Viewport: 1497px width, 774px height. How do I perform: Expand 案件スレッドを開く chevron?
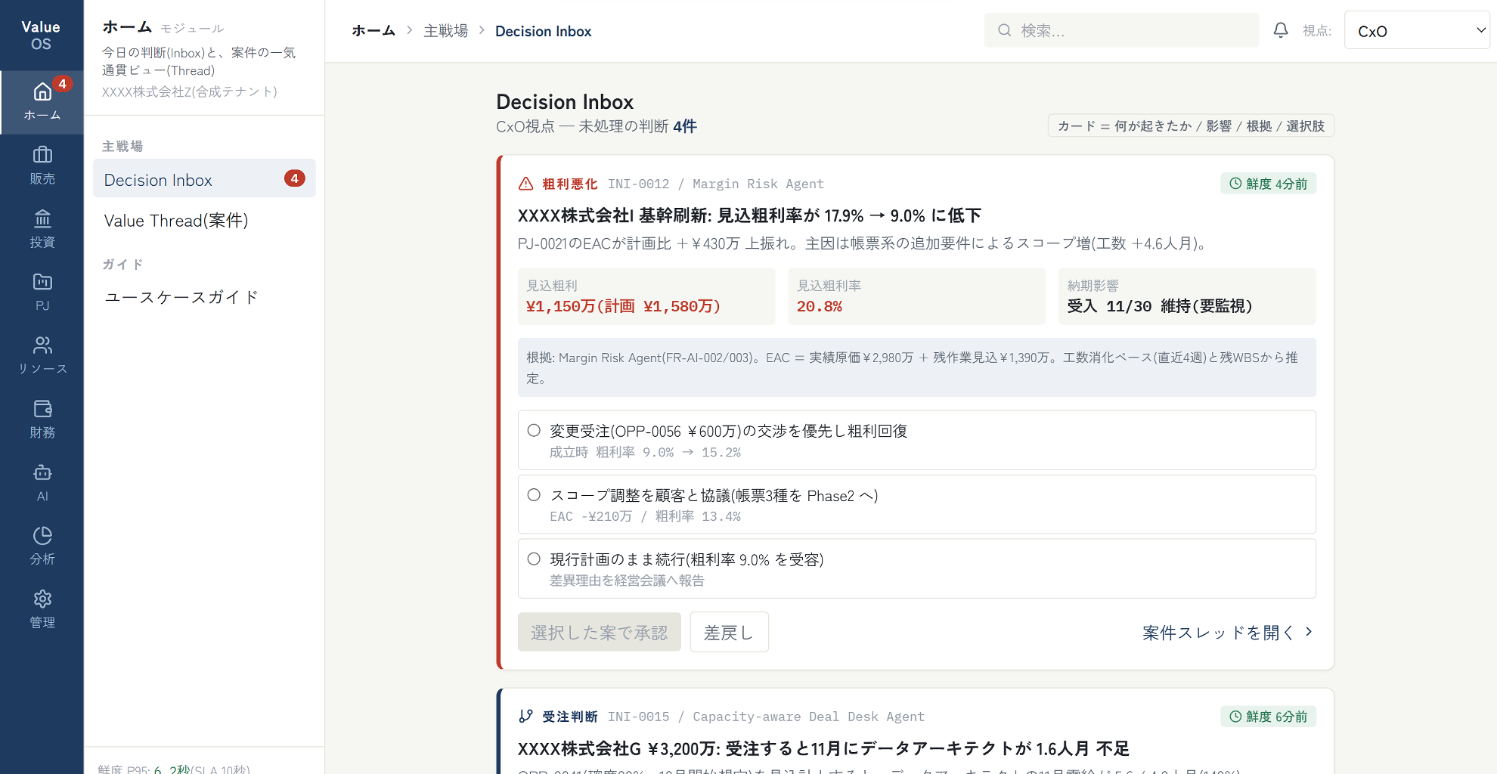tap(1309, 632)
